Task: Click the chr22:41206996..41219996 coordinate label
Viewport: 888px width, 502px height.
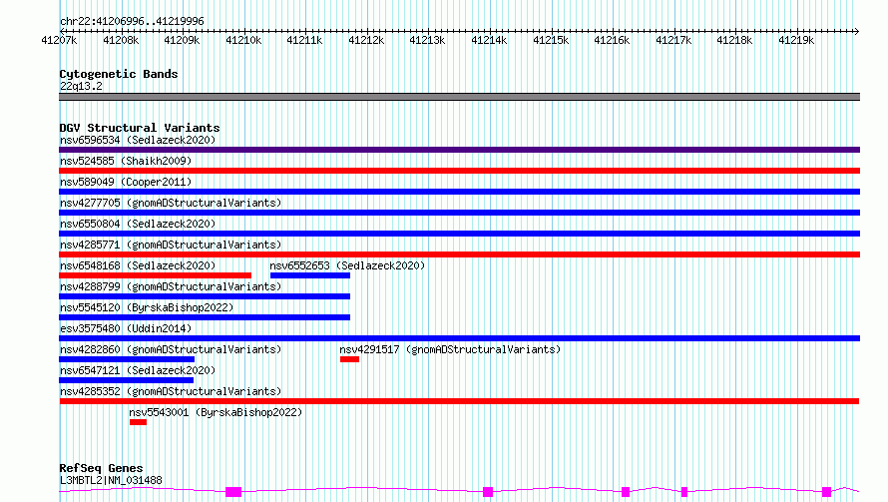Action: (132, 21)
